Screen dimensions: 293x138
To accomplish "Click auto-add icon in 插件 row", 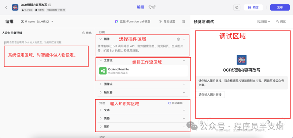I will [178, 39].
